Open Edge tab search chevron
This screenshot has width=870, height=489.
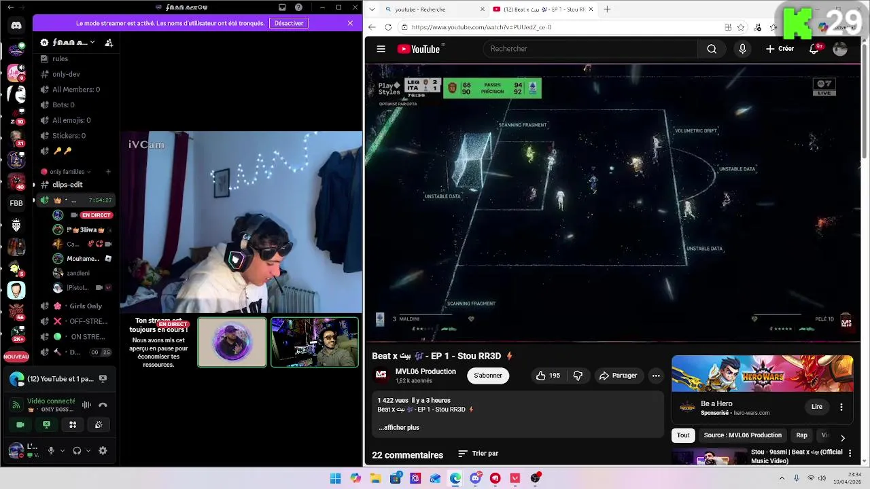tap(370, 10)
